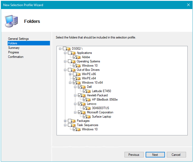The width and height of the screenshot is (194, 163).
Task: Select Summary in the wizard steps list
Action: 14,48
